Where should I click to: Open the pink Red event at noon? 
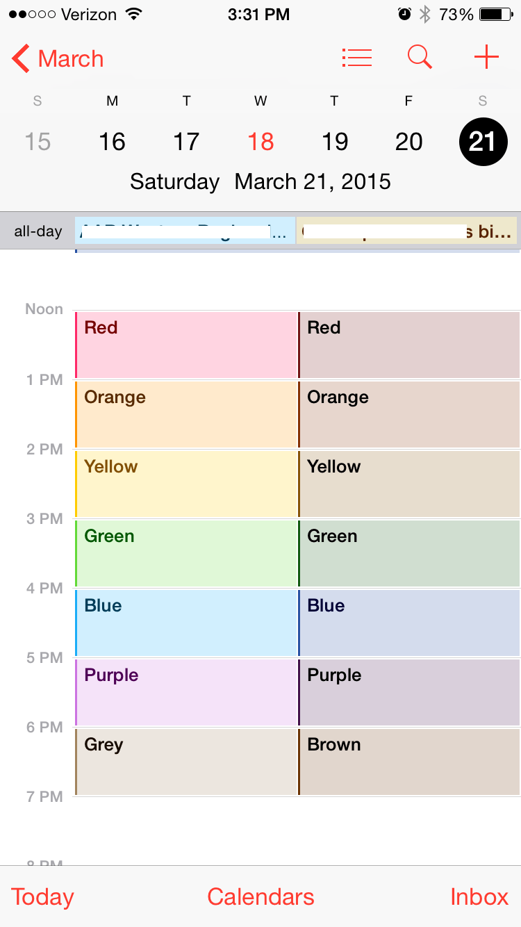point(186,345)
